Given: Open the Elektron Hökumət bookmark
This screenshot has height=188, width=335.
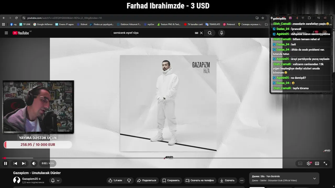Looking at the screenshot, I should pos(129,24).
